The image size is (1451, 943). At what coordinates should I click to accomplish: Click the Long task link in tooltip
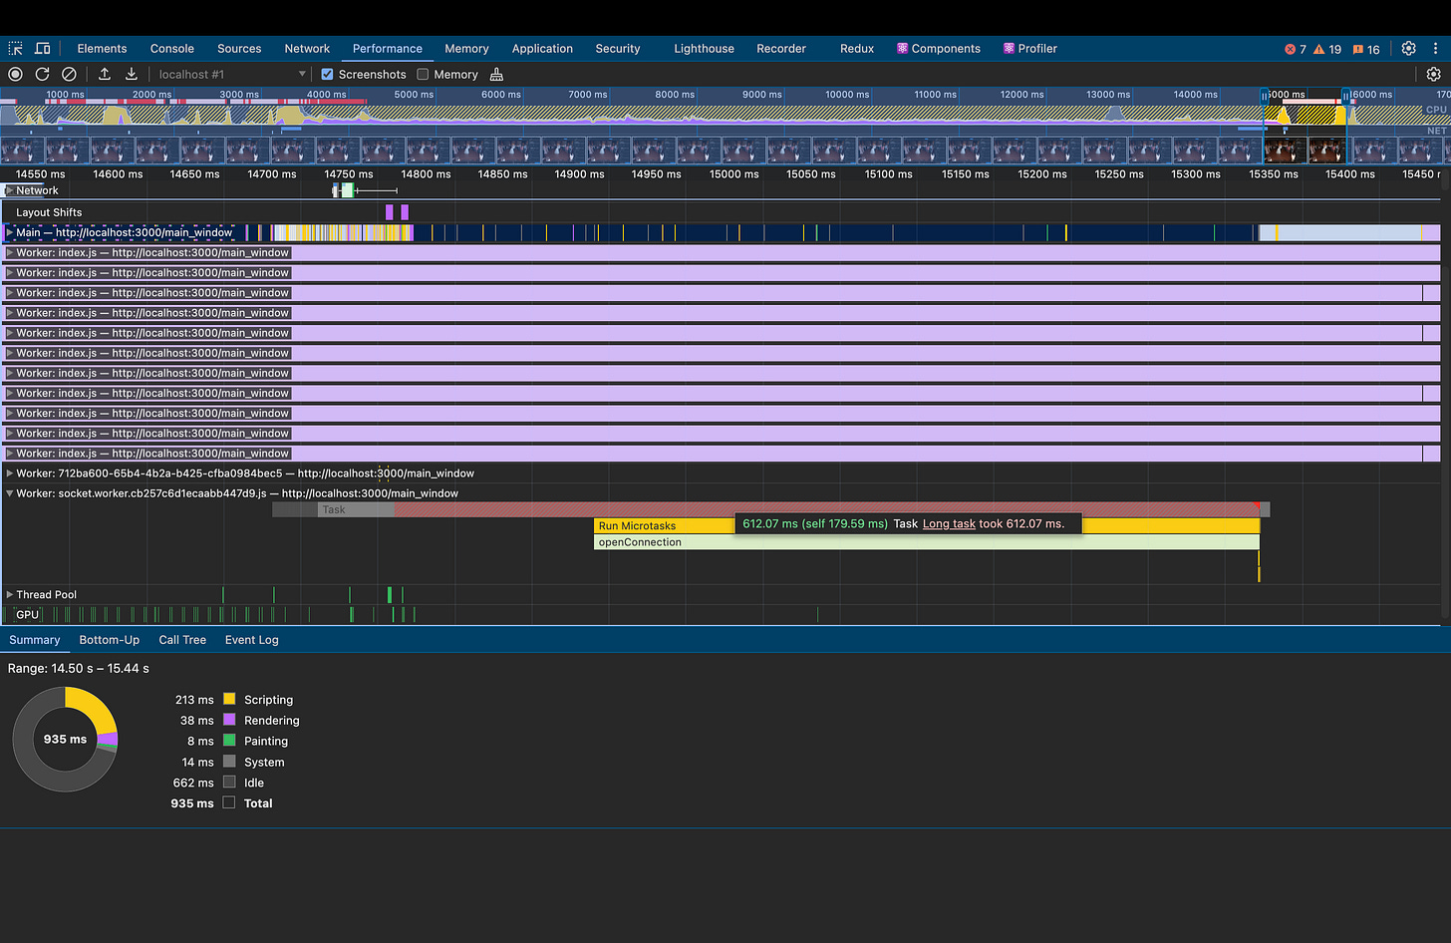[949, 523]
